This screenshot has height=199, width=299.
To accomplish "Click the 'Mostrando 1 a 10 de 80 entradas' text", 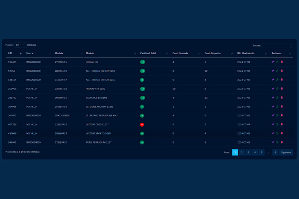I will point(23,152).
